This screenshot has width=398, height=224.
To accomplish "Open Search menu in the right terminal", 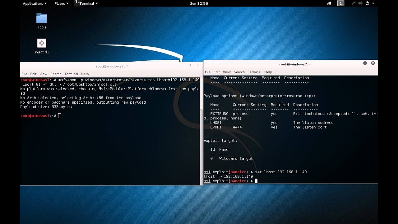I will [x=239, y=72].
